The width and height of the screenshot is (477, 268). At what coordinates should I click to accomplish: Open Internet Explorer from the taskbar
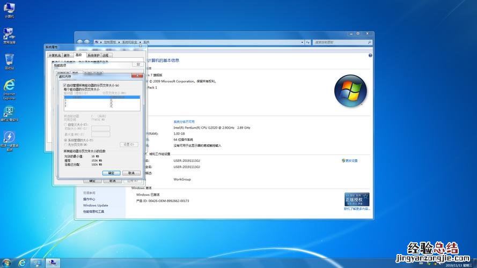(x=22, y=263)
